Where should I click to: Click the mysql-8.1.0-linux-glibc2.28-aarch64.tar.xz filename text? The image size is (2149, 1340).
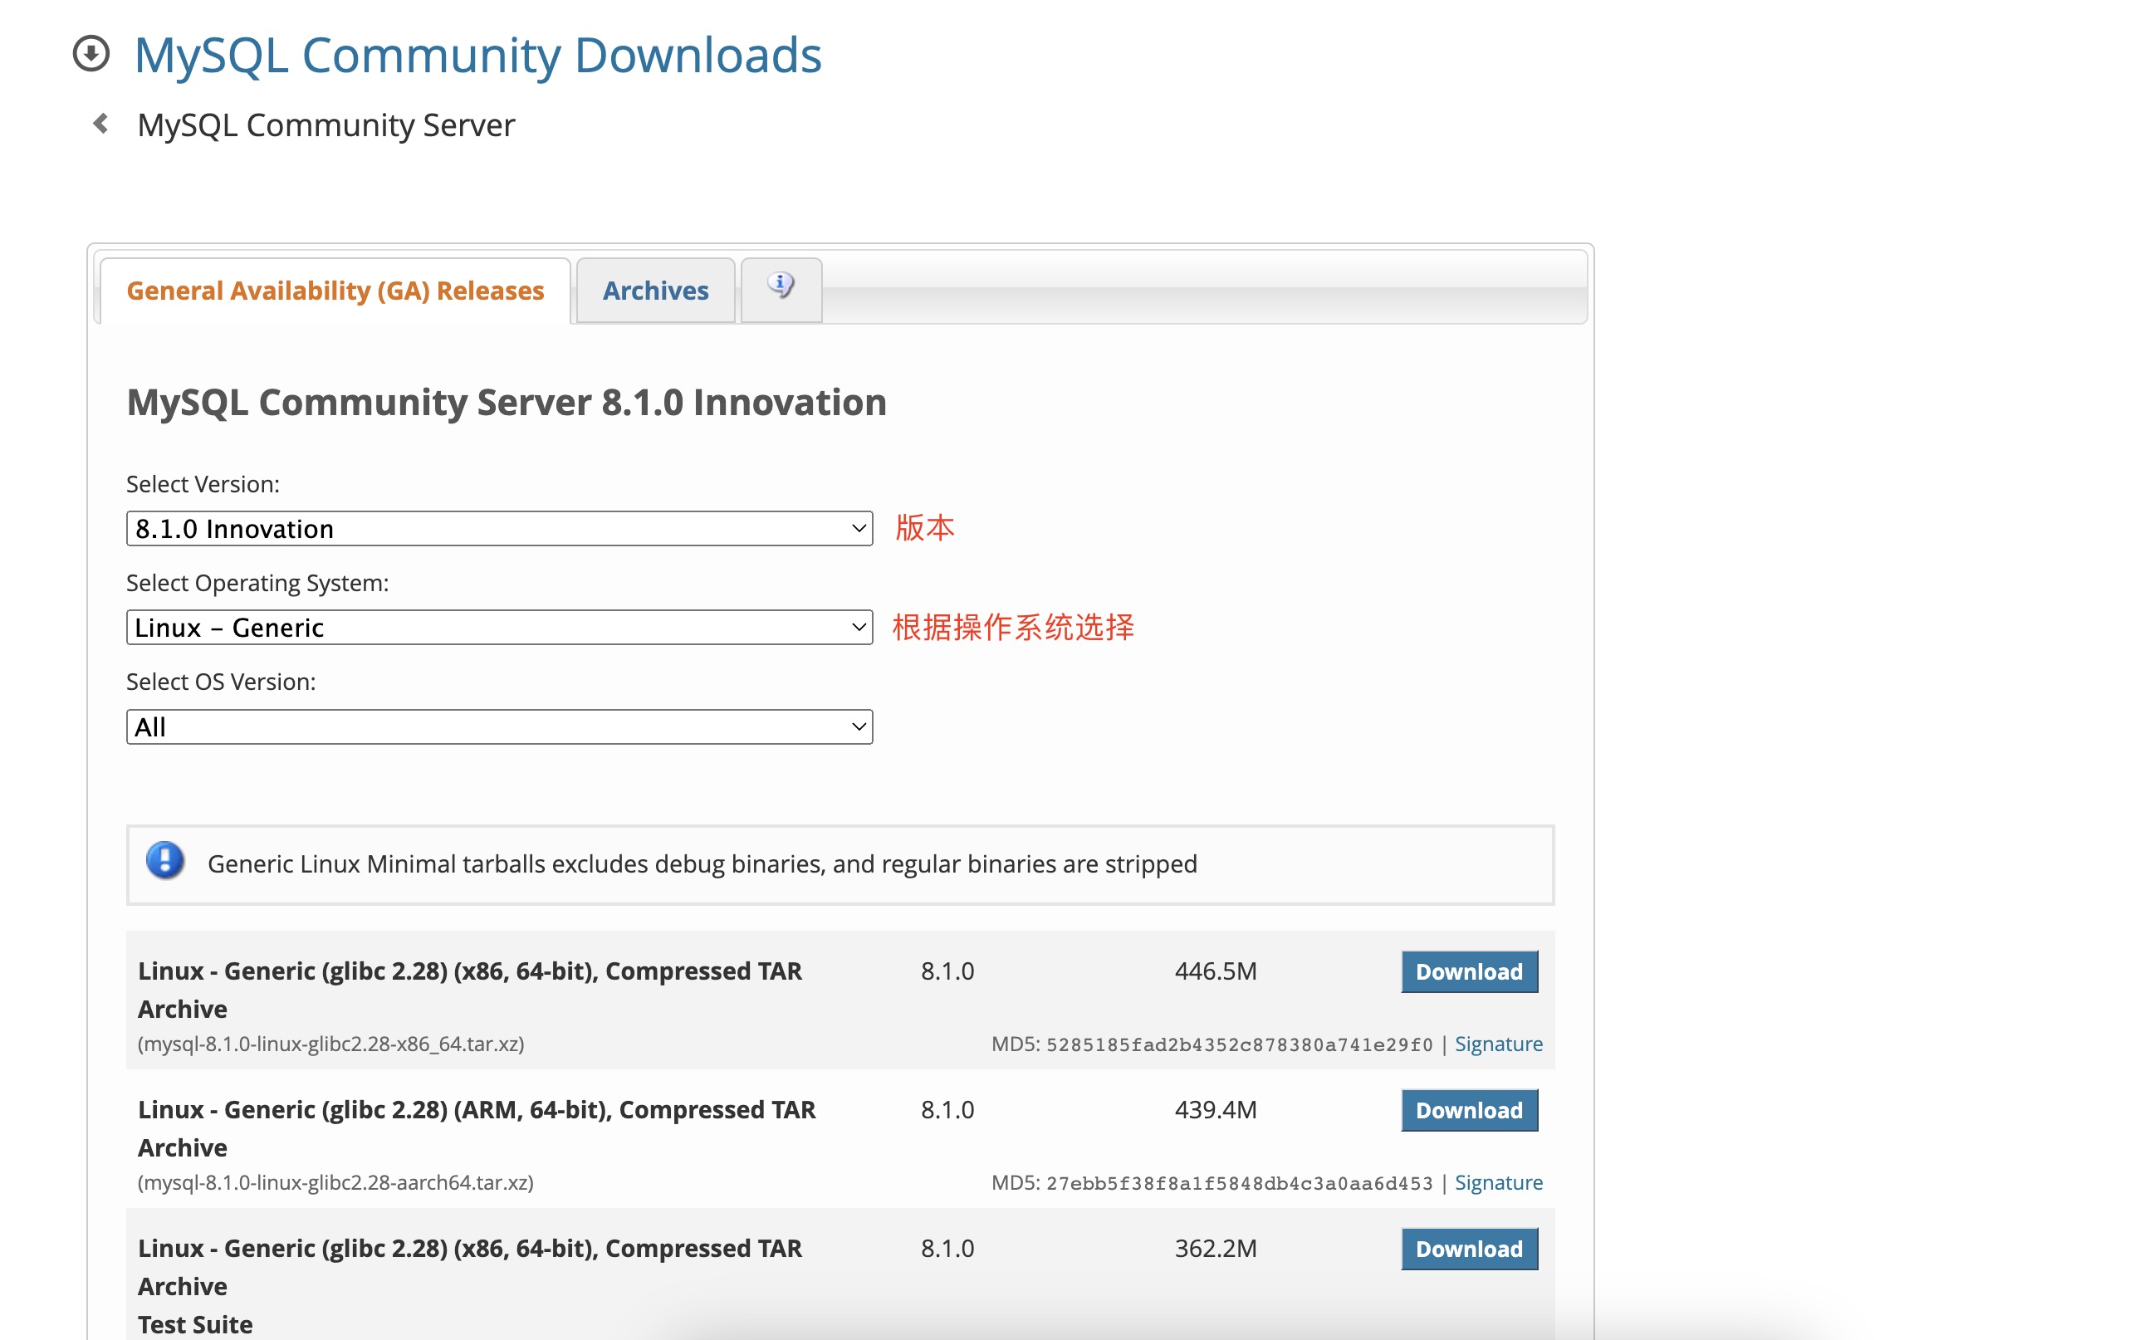pos(335,1182)
